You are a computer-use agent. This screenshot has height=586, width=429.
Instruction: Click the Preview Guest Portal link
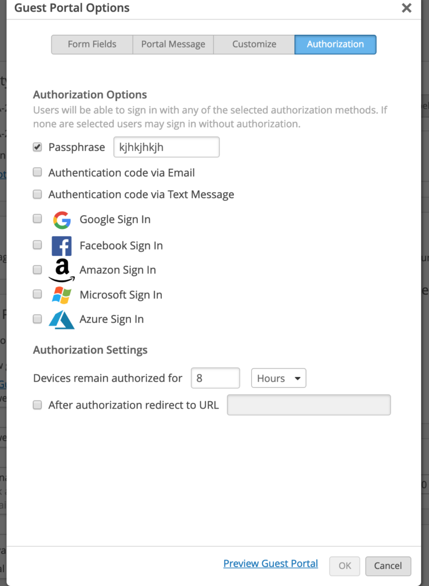coord(270,563)
